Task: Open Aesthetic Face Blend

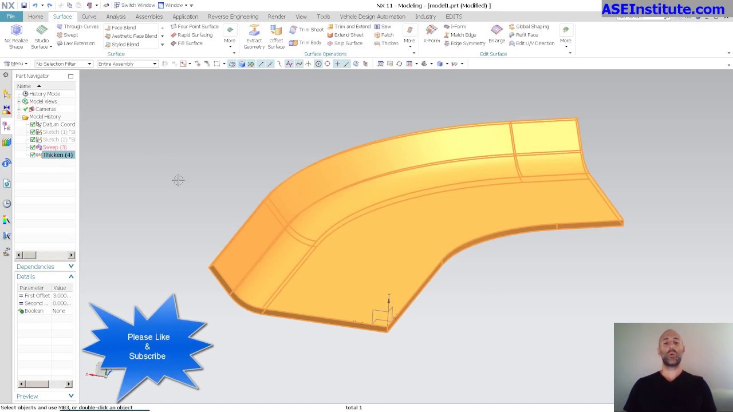Action: 131,36
